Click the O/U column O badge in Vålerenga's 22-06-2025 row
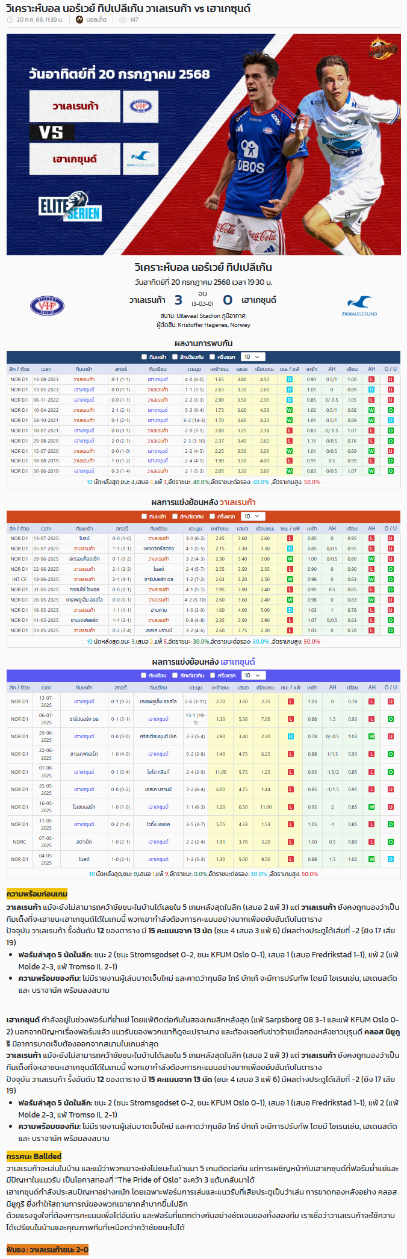The width and height of the screenshot is (407, 1259). pos(391,569)
